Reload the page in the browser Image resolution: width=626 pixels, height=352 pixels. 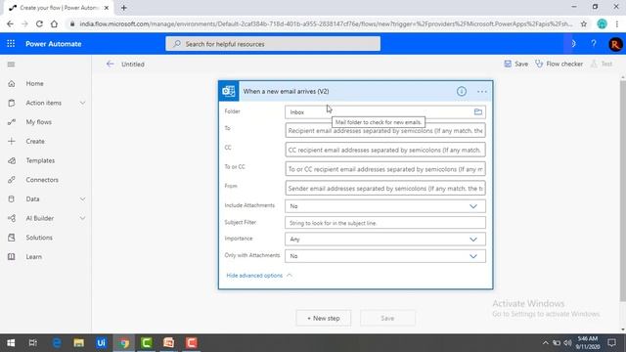pos(39,23)
